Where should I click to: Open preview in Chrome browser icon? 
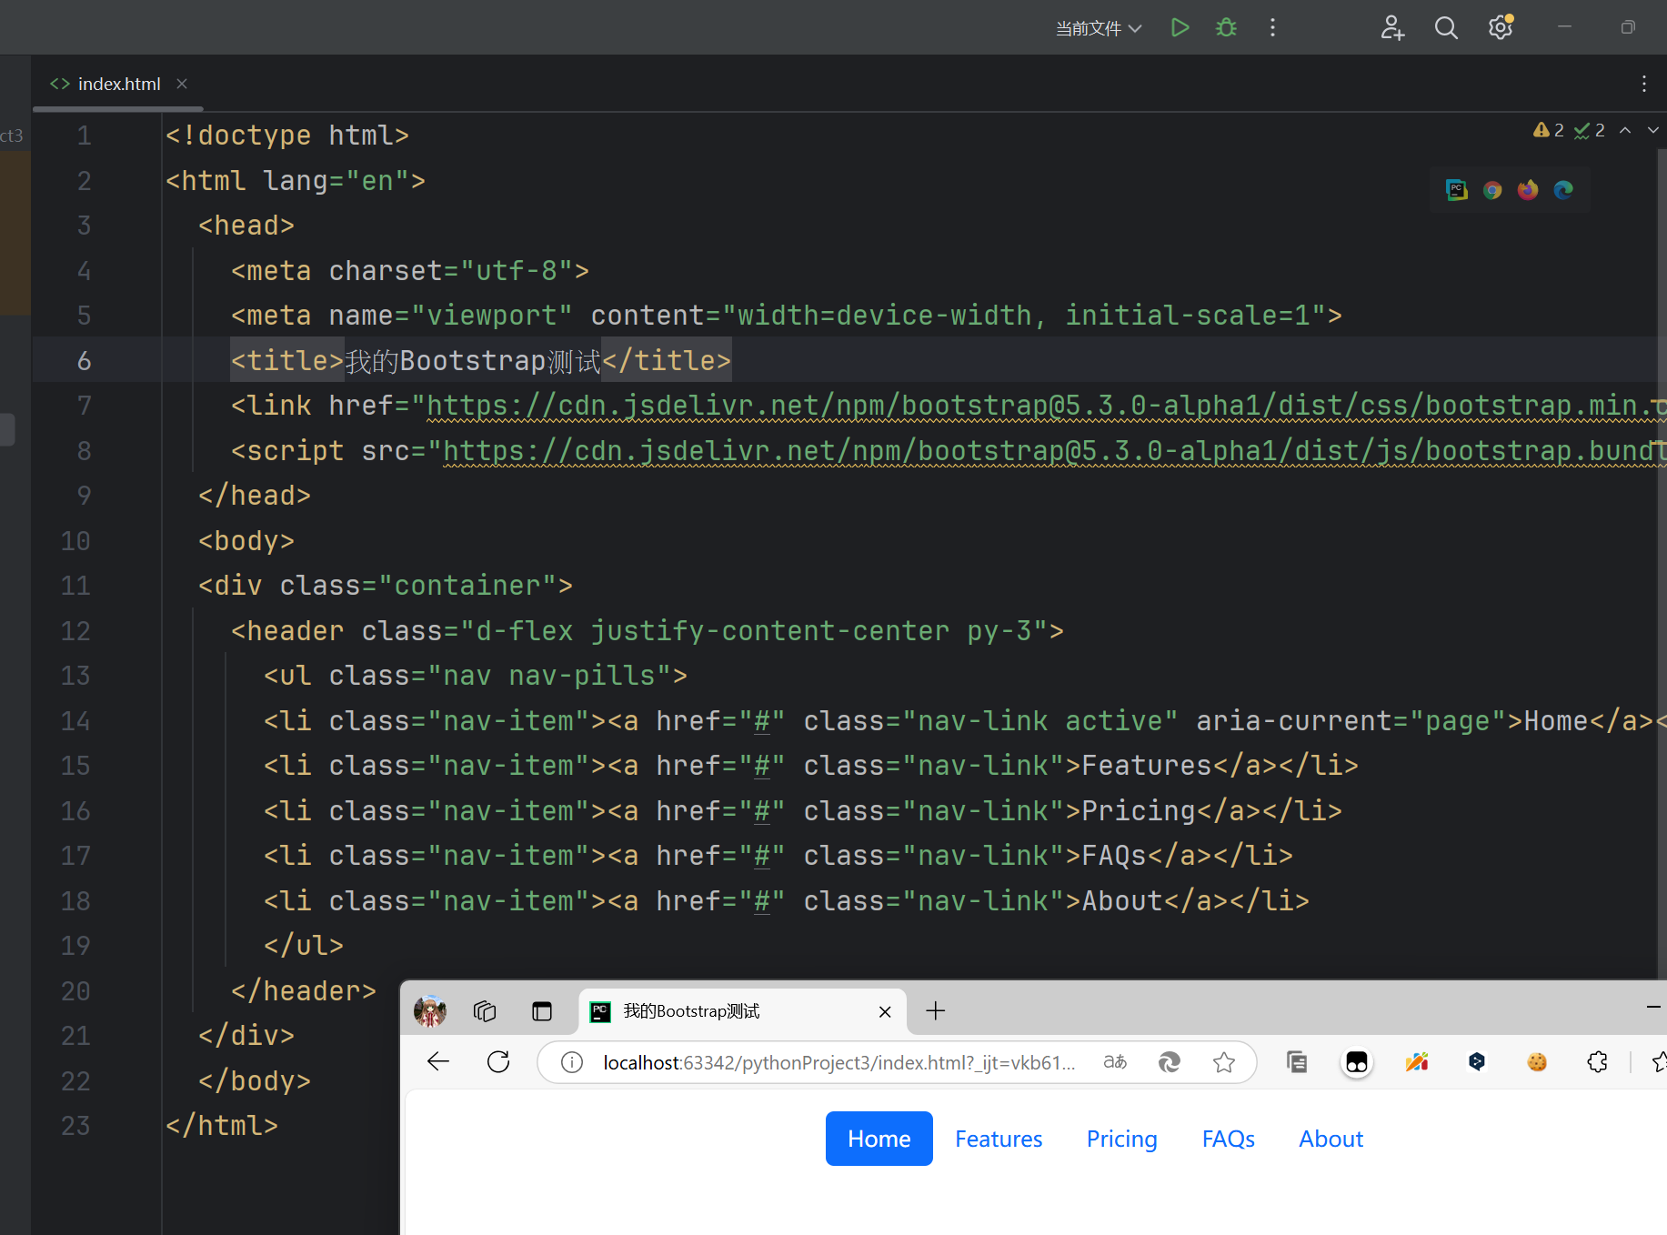tap(1492, 190)
